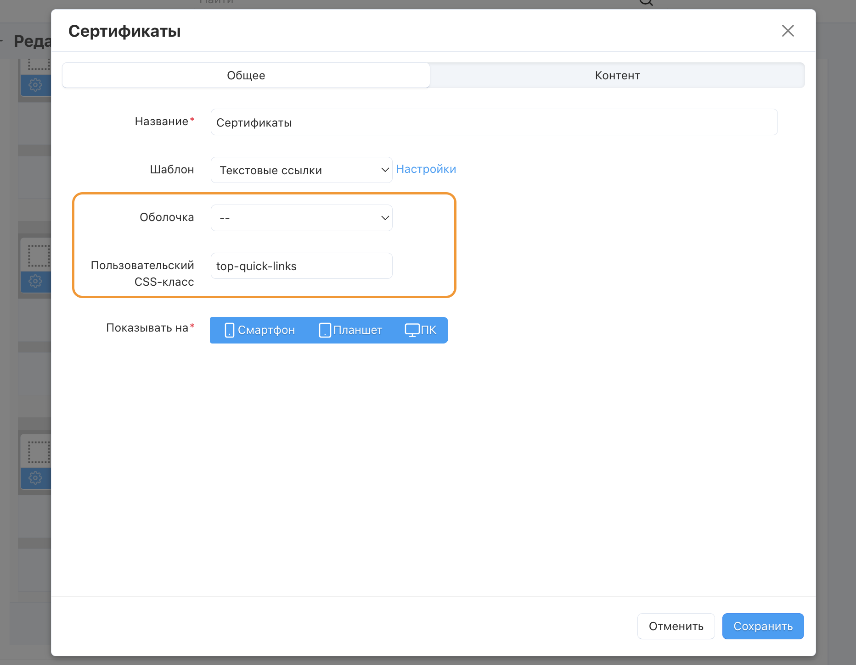Click the topmost gear settings icon
This screenshot has height=665, width=856.
point(35,85)
